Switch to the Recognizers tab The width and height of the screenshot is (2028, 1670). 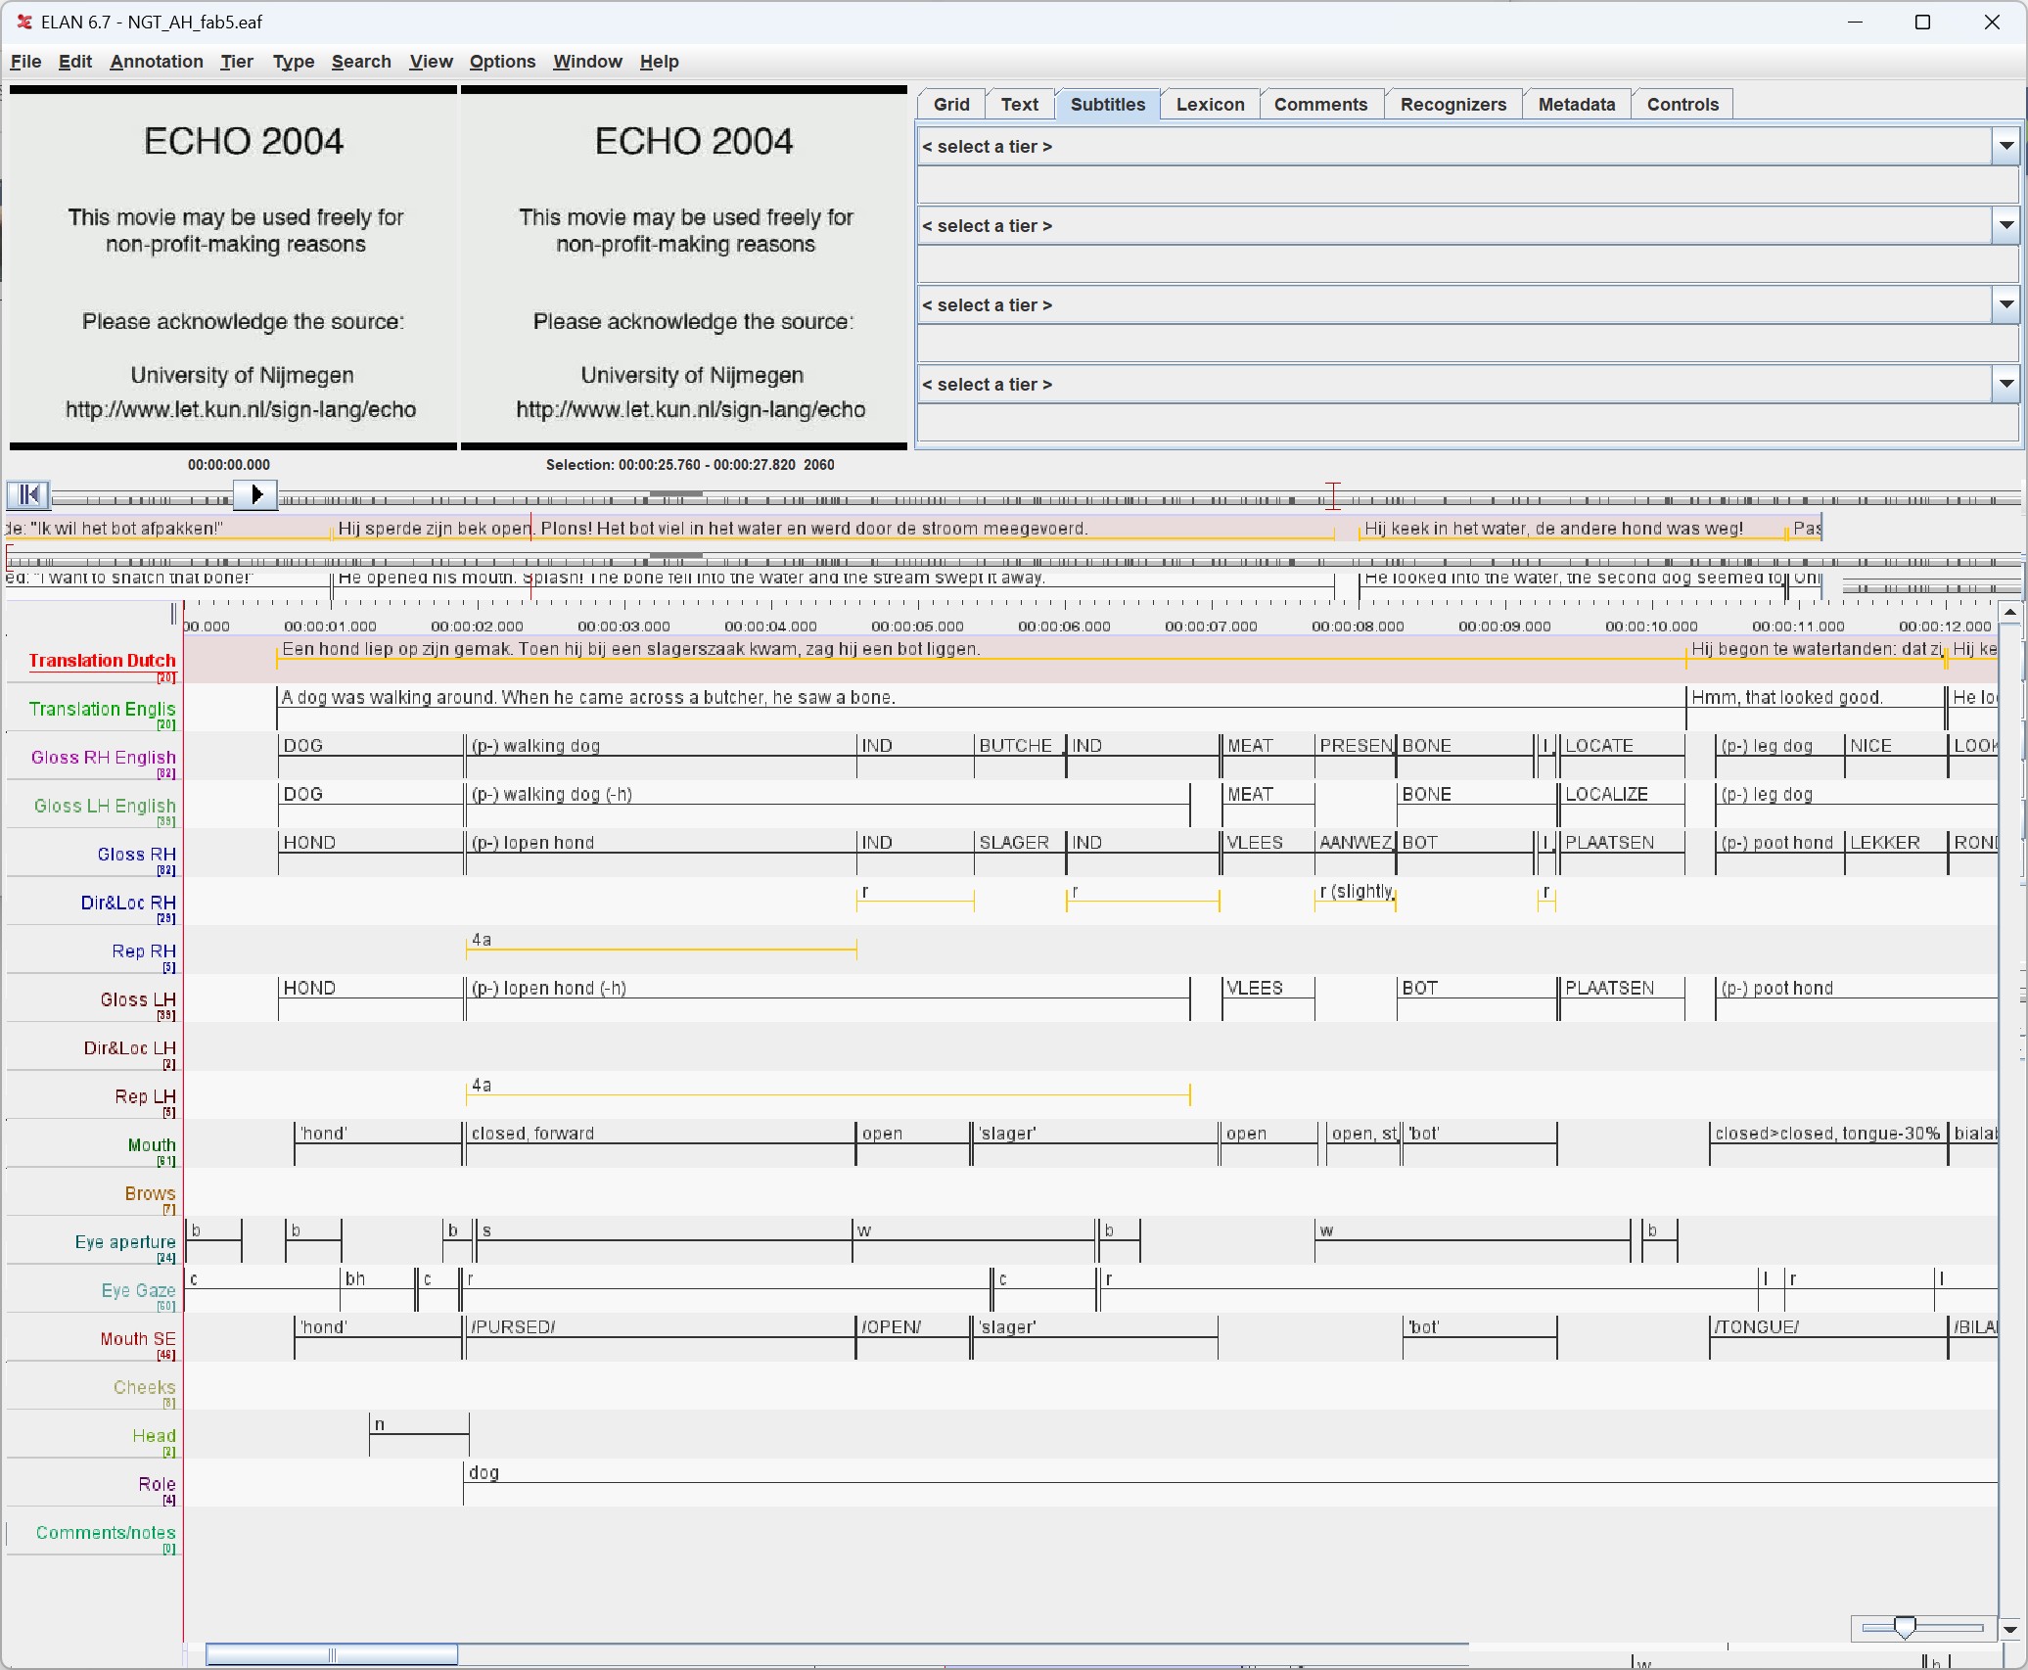(x=1452, y=105)
